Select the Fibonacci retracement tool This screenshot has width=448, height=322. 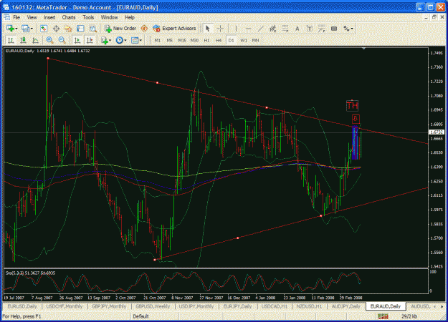click(x=285, y=29)
